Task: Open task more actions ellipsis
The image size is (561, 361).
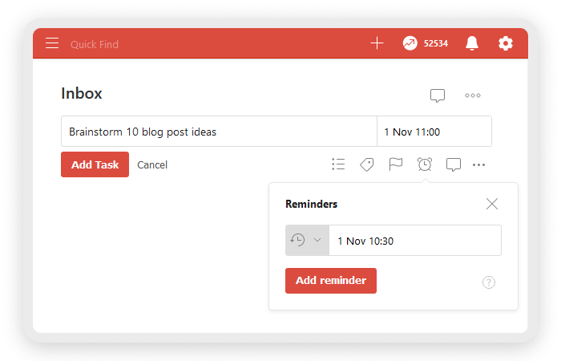Action: (478, 164)
